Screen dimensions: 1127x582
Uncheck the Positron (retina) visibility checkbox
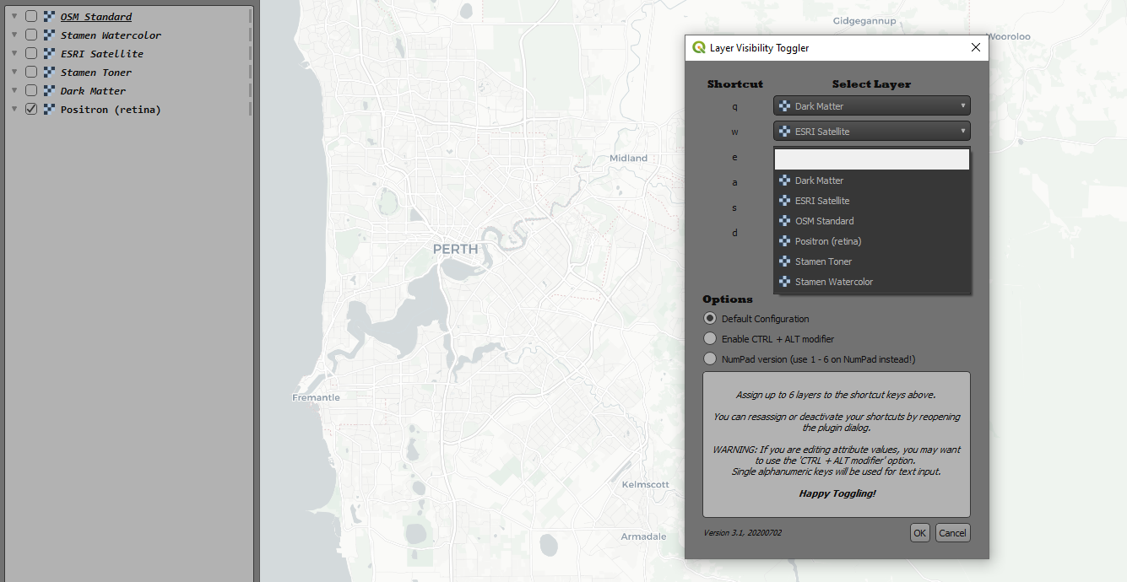coord(30,109)
